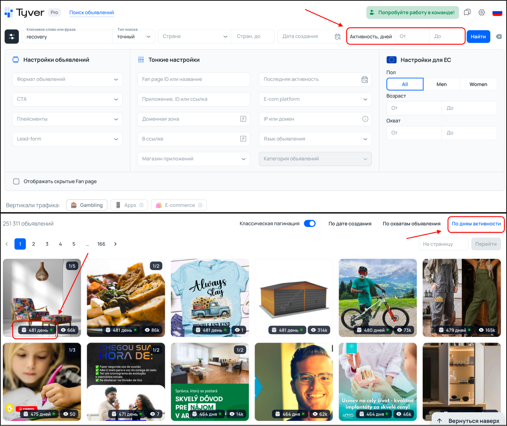This screenshot has width=507, height=426.
Task: Select Women gender option
Action: pos(478,84)
